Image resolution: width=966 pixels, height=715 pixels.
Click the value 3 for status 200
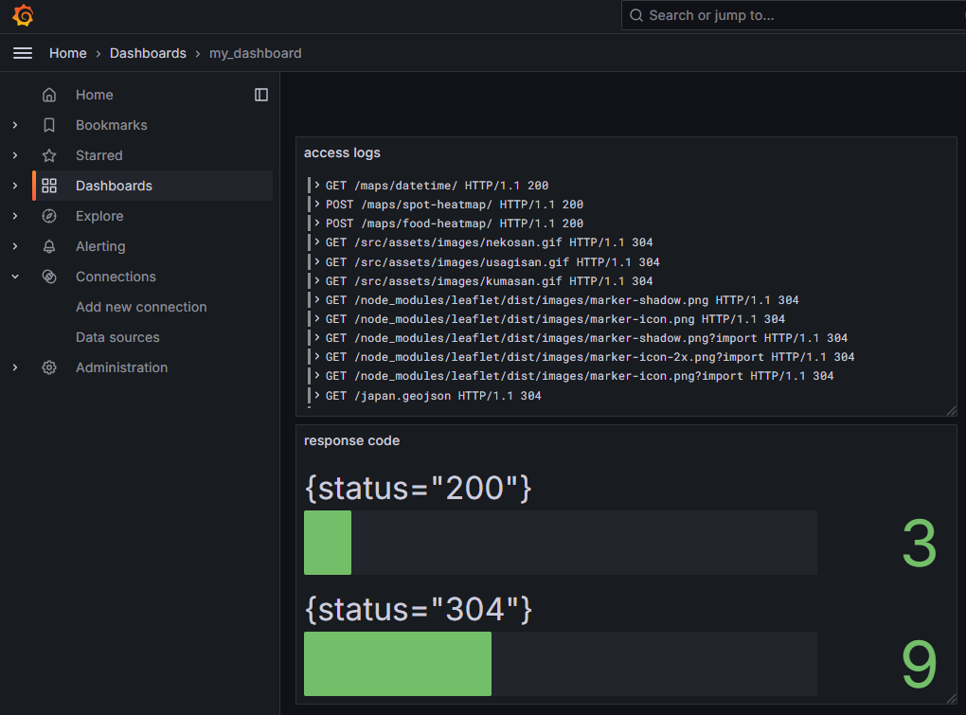pyautogui.click(x=920, y=544)
